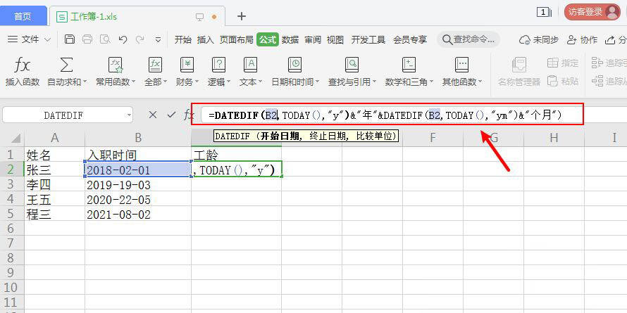The width and height of the screenshot is (627, 313).
Task: Open the Lookup and Reference (查找与引用) icon
Action: 352,65
